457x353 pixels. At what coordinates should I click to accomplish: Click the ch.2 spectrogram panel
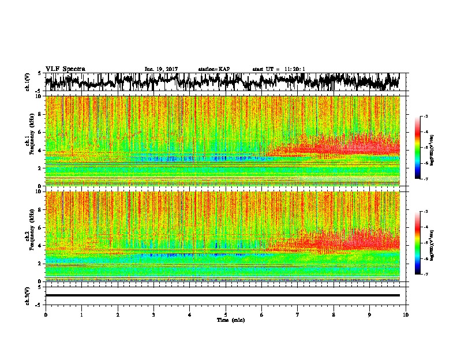coord(222,236)
